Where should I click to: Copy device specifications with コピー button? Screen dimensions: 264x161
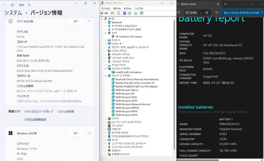(x=76, y=21)
